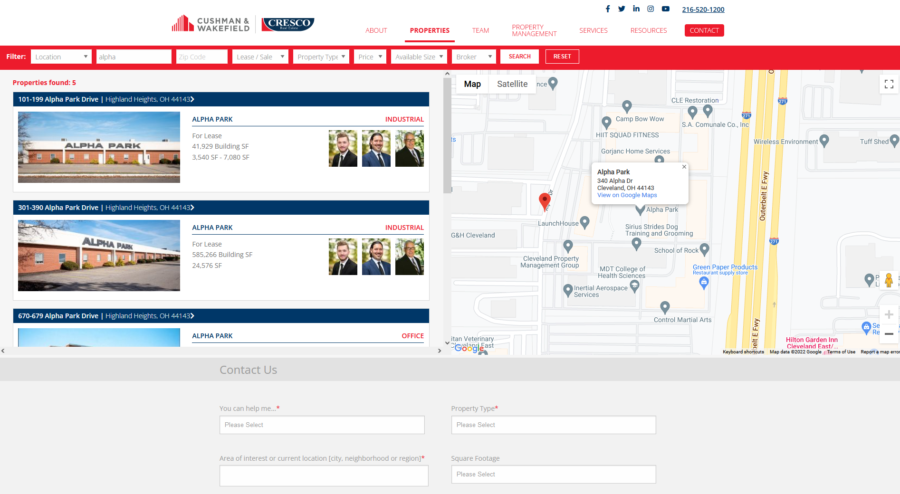Close the Alpha Park info window
The height and width of the screenshot is (494, 900).
click(x=684, y=167)
